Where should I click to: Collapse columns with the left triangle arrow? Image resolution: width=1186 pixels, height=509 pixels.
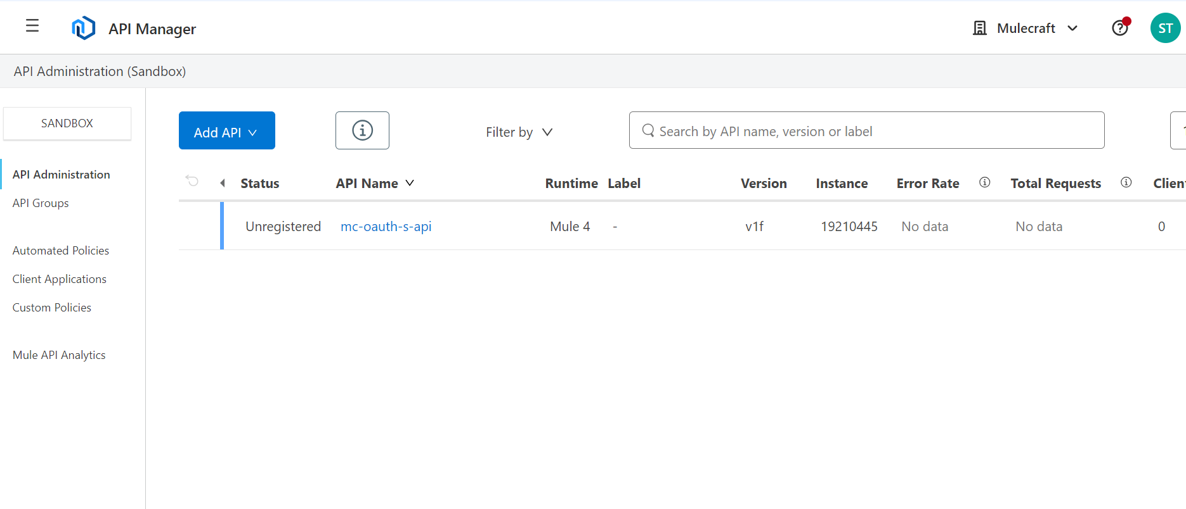pos(223,183)
